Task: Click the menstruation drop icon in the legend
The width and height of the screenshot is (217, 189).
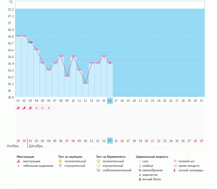Action: [19, 161]
